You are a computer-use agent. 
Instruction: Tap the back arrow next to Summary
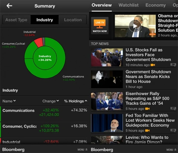[9, 6]
